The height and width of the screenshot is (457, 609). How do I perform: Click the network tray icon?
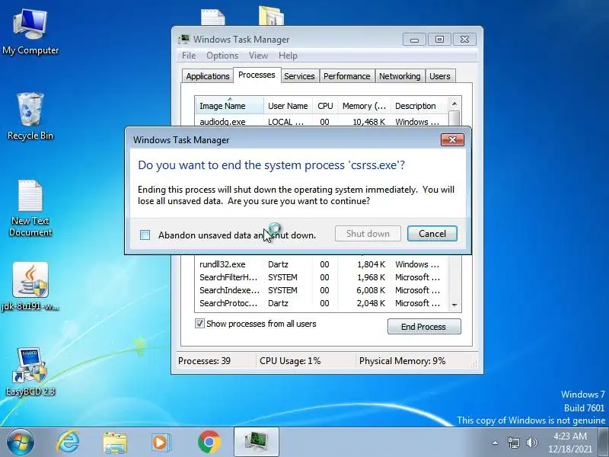pos(513,443)
